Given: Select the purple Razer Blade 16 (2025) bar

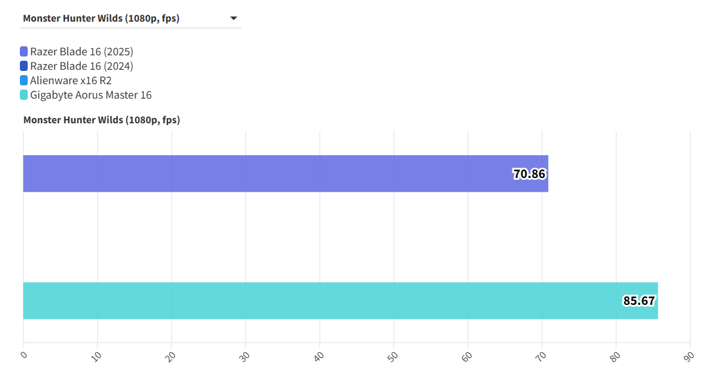Looking at the screenshot, I should point(265,174).
